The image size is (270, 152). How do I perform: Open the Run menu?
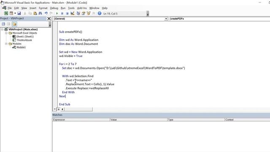coord(63,8)
